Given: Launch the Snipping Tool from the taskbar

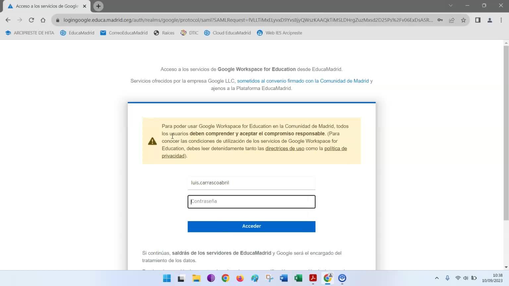Looking at the screenshot, I should coord(269,278).
